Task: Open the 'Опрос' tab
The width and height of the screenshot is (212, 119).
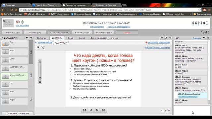Action: 82,38
